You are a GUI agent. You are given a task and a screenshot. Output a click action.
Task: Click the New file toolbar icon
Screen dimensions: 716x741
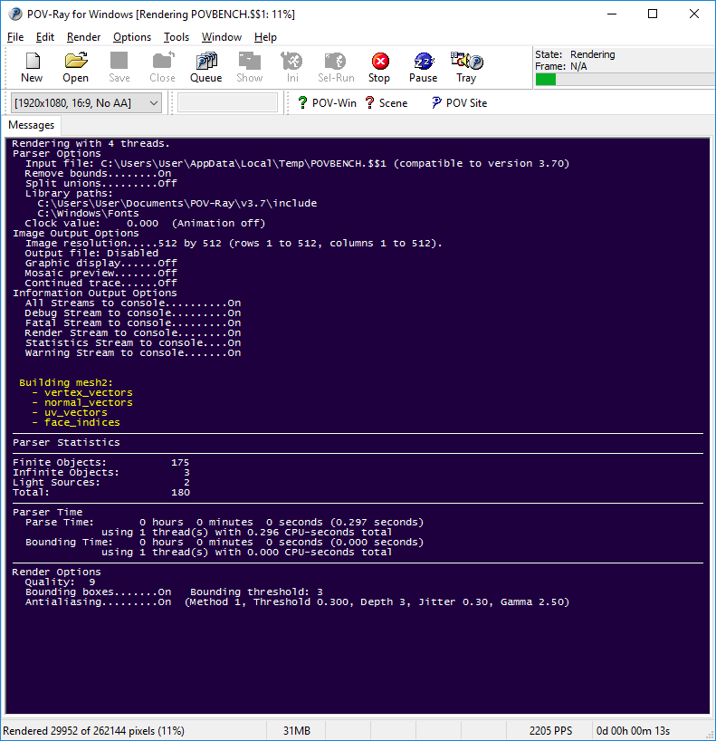[32, 68]
